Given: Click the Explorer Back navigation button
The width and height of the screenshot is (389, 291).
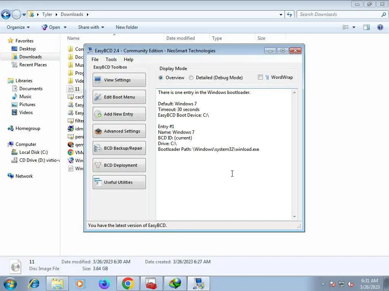Looking at the screenshot, I should [6, 15].
